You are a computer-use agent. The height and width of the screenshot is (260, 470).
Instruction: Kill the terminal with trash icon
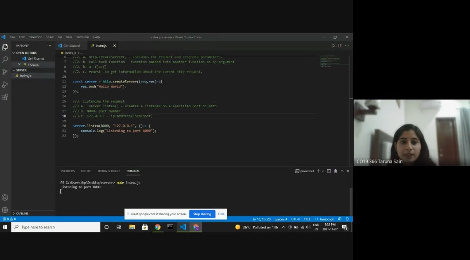335,171
